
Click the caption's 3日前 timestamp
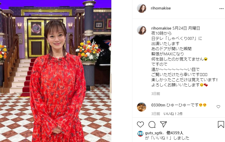tap(156, 94)
